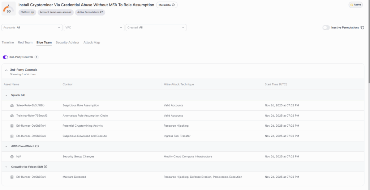Collapse the AWS CloudWatch (1) group
This screenshot has height=190, width=370.
[7, 146]
